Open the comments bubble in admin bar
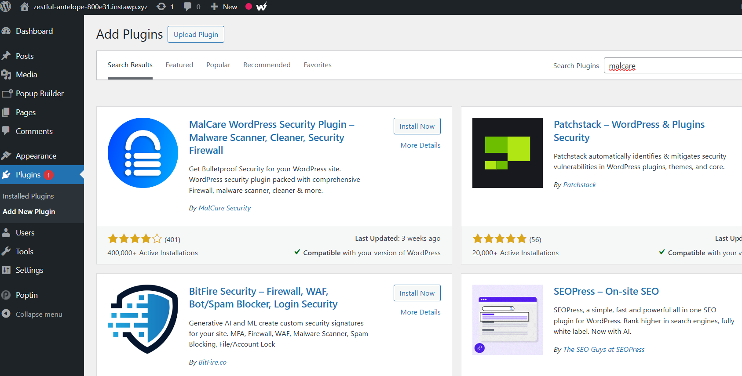Viewport: 742px width, 376px height. (x=188, y=7)
